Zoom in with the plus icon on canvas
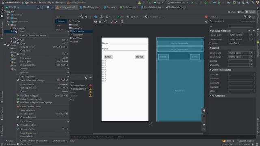Viewport: 260px width, 146px height. coord(204,116)
